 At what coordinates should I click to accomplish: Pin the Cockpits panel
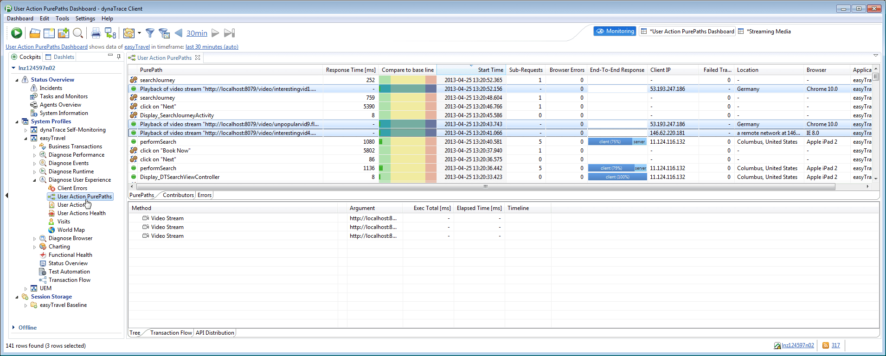[119, 57]
